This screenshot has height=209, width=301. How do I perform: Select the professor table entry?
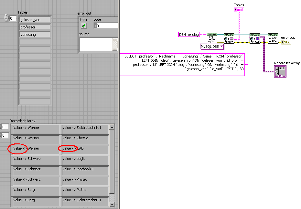[x=35, y=27]
